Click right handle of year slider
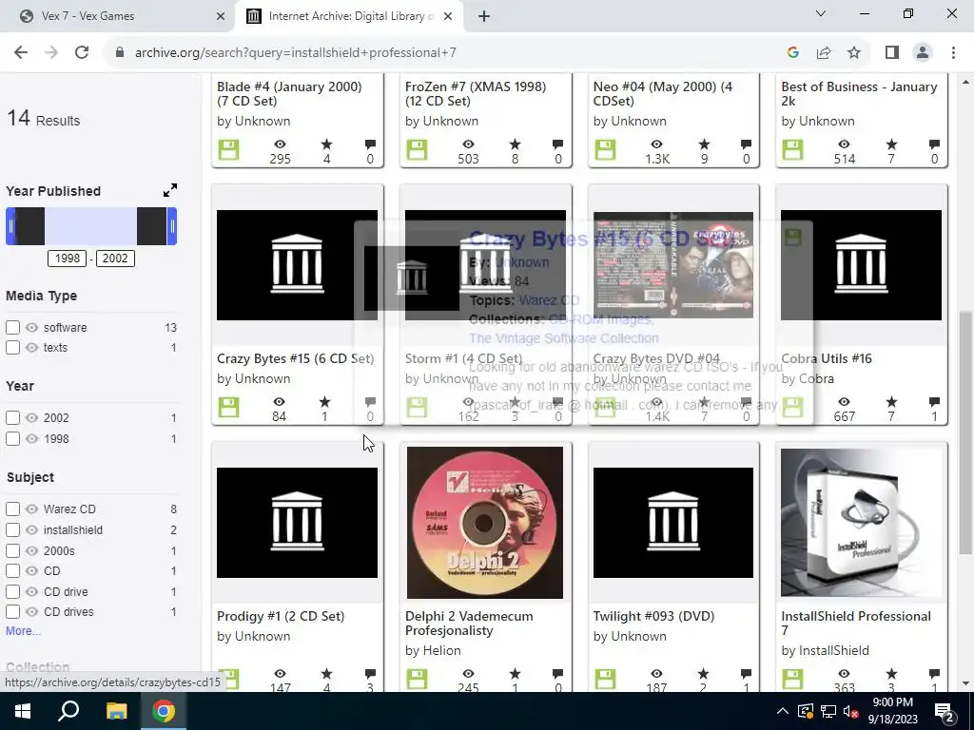The image size is (974, 730). pyautogui.click(x=172, y=226)
